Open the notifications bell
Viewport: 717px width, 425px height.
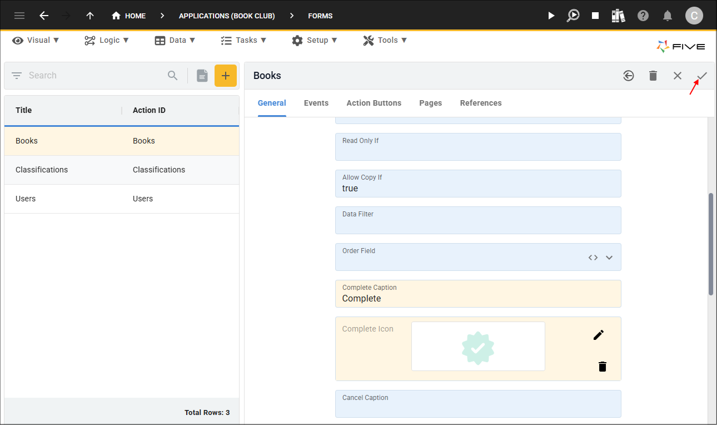tap(668, 16)
